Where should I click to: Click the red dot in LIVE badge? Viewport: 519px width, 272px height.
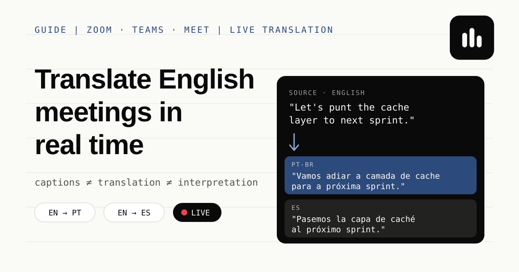(184, 212)
